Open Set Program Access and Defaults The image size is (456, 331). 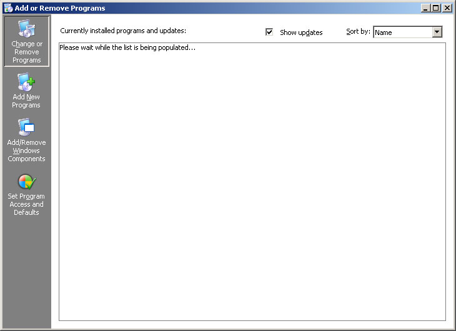(x=26, y=195)
